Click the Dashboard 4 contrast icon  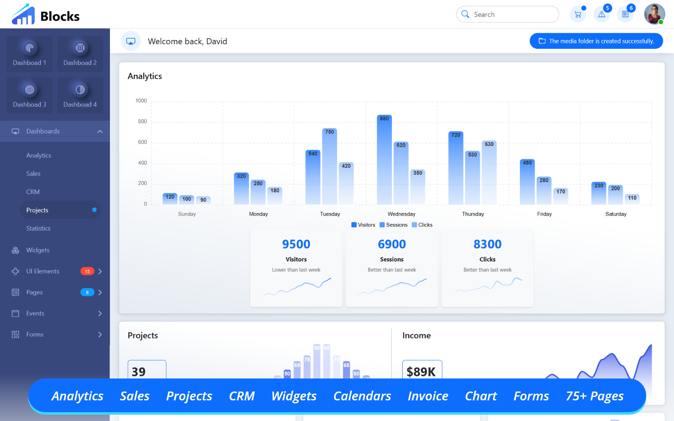(x=80, y=90)
